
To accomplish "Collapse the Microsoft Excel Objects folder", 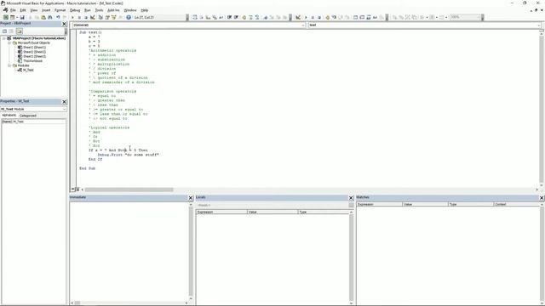I will click(x=9, y=42).
